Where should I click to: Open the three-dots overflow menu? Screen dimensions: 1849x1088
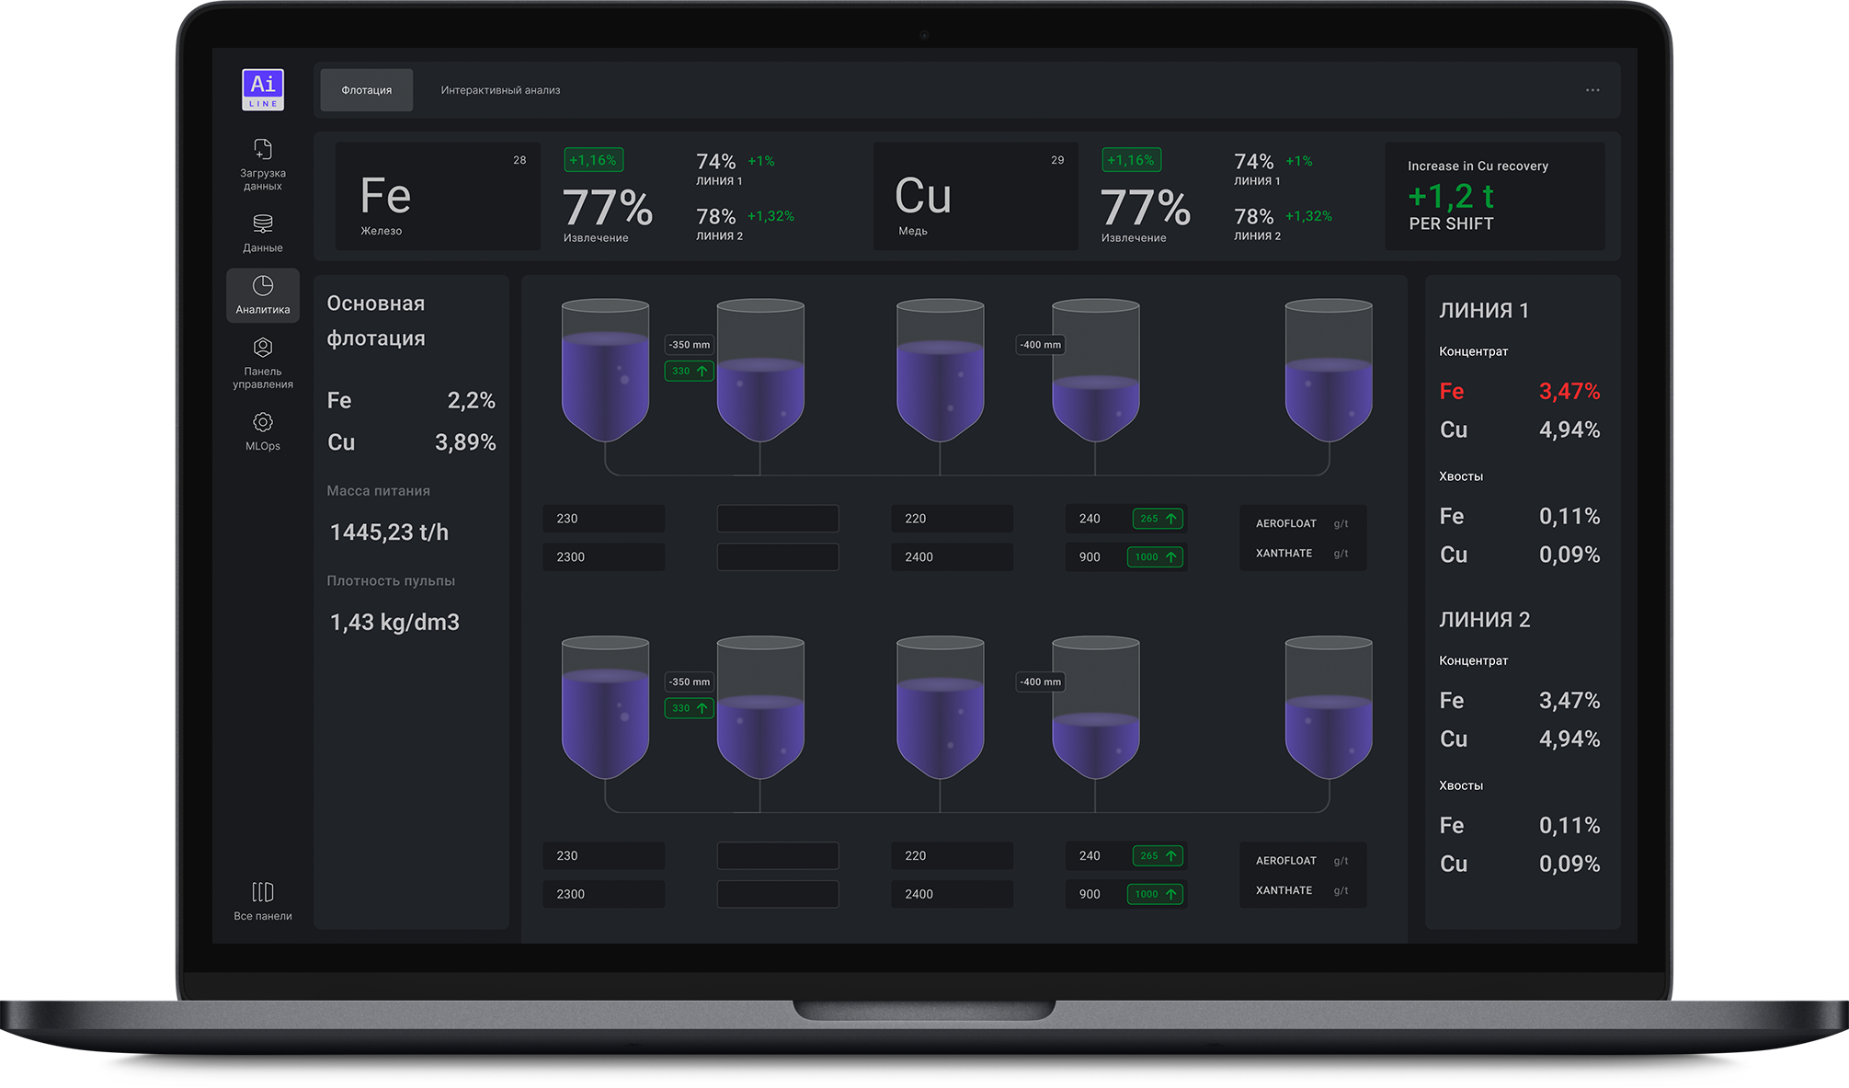click(1592, 90)
